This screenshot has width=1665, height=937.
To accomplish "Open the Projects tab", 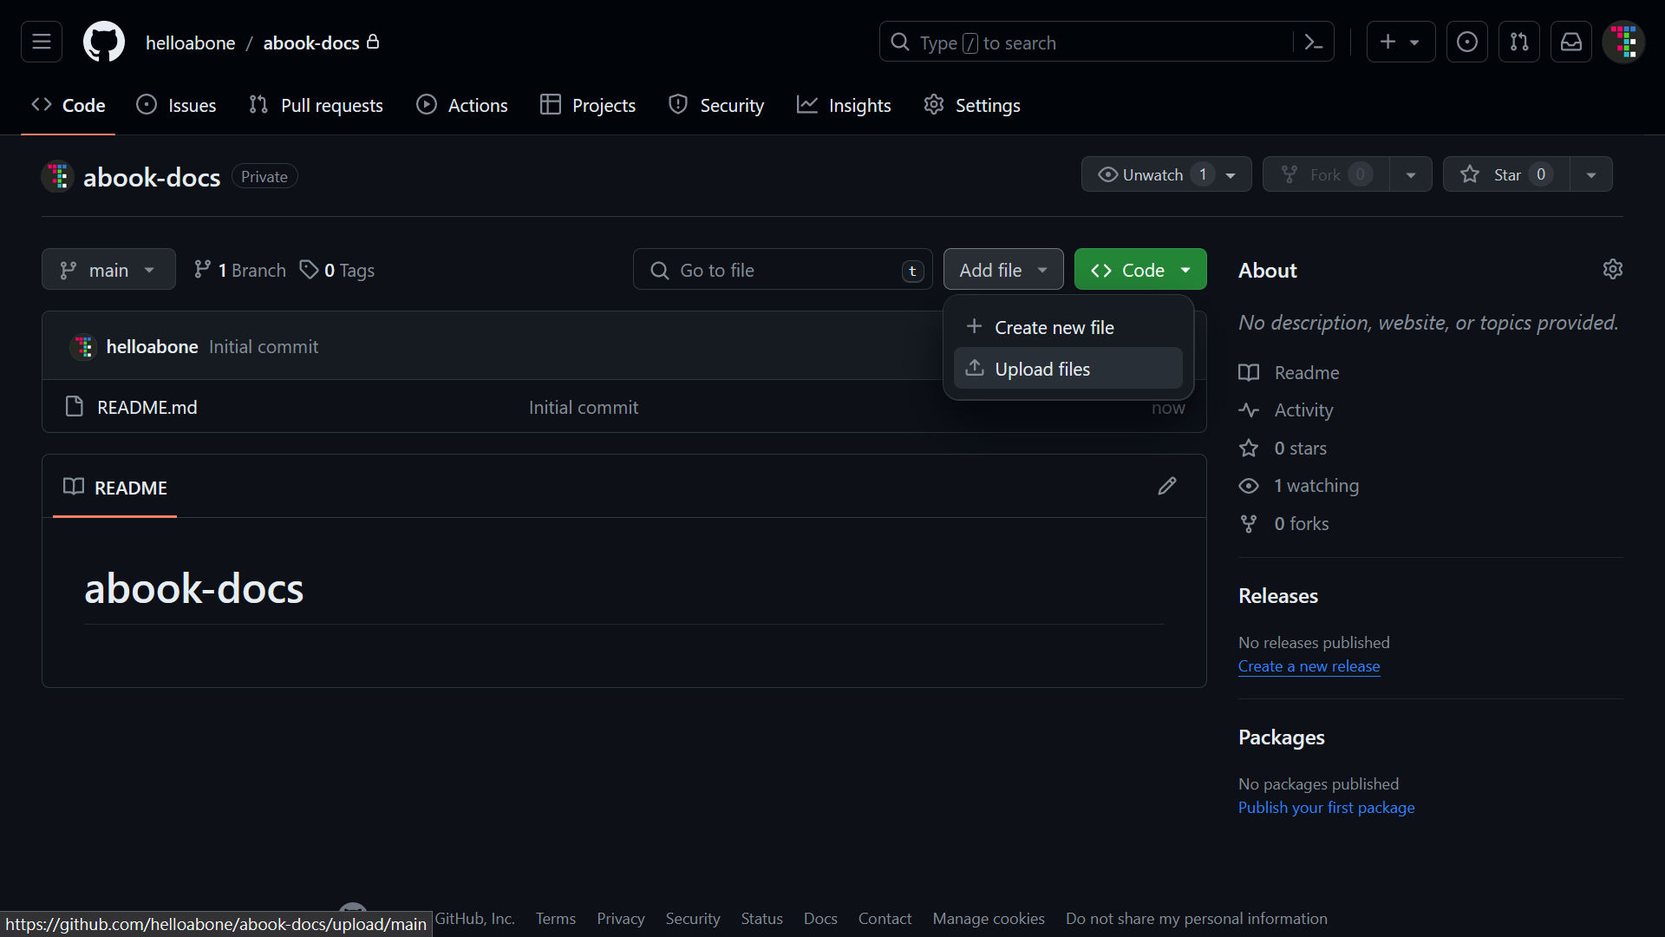I will [588, 105].
